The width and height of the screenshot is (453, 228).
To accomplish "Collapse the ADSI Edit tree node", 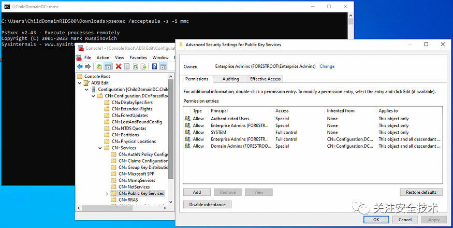I will (x=79, y=83).
